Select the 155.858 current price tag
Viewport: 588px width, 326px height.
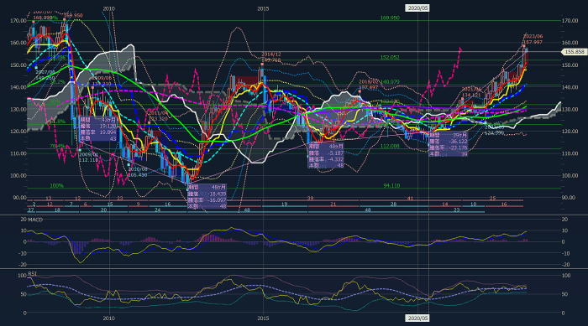575,52
